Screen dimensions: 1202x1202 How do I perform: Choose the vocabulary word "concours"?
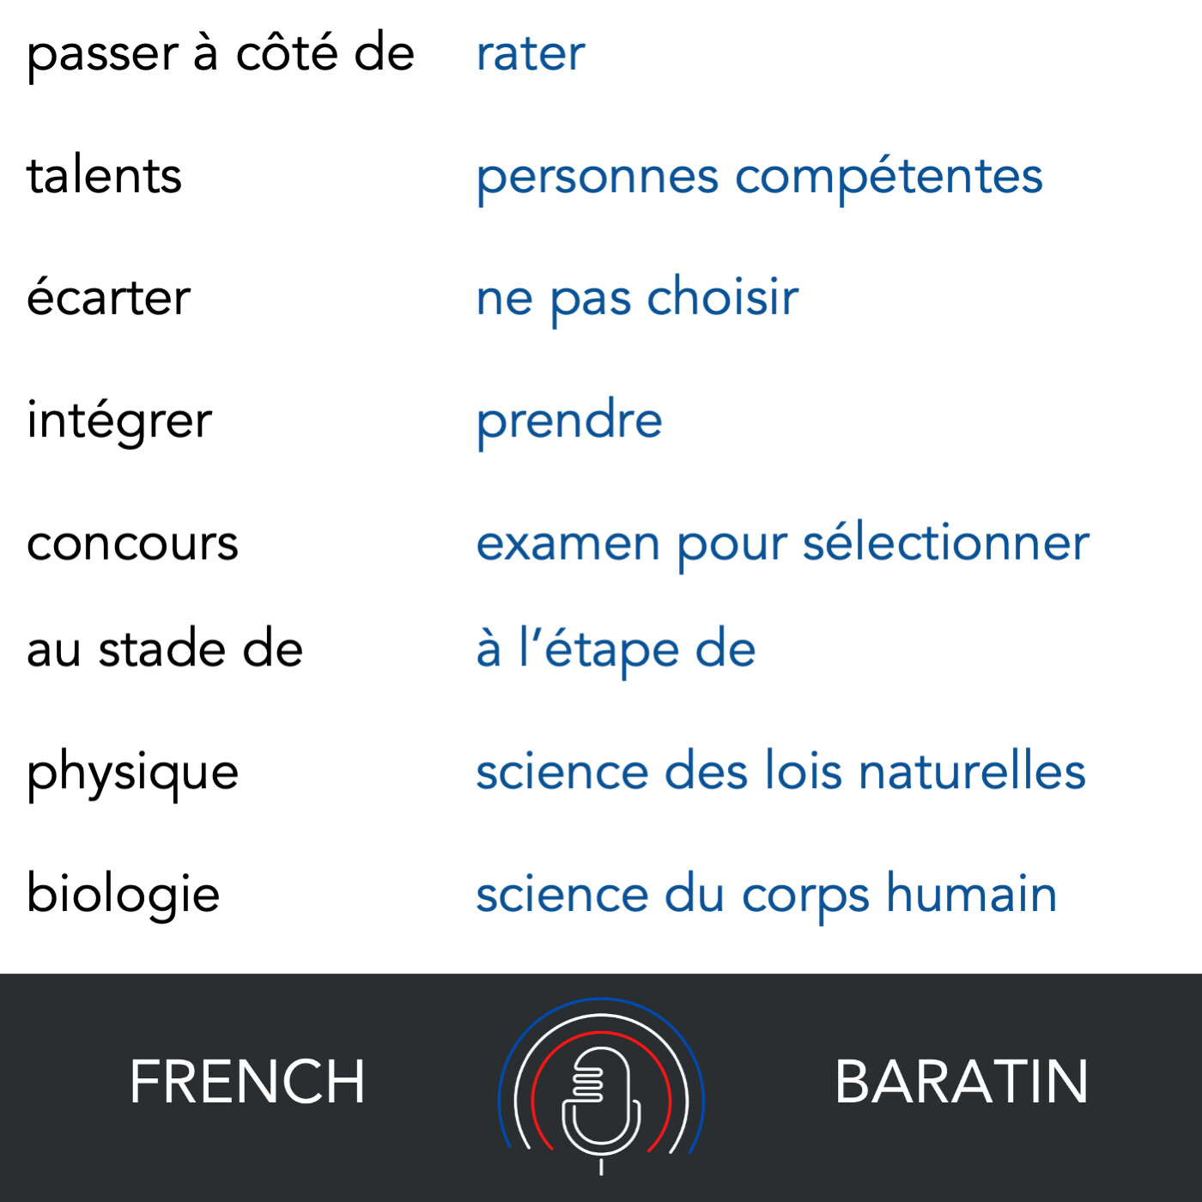[132, 543]
